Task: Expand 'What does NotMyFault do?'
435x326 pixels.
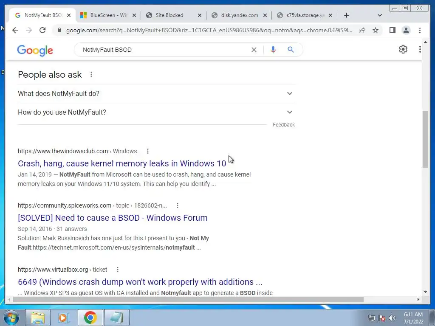Action: (156, 94)
